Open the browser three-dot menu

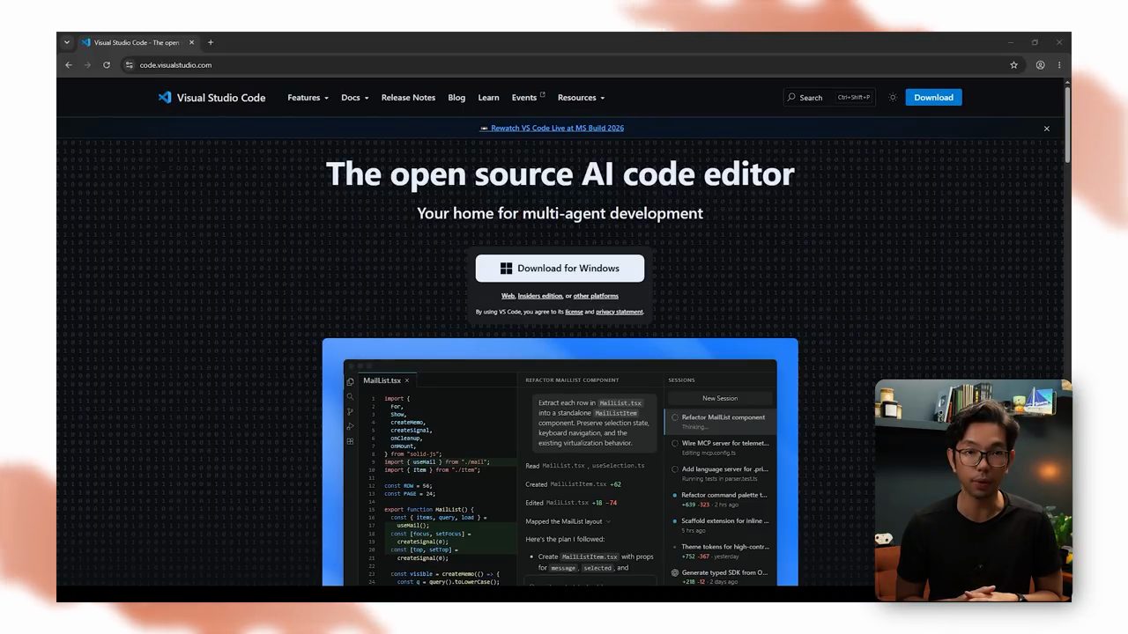click(1059, 65)
